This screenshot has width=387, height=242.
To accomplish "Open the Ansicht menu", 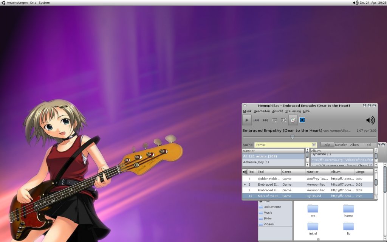I will tap(278, 112).
